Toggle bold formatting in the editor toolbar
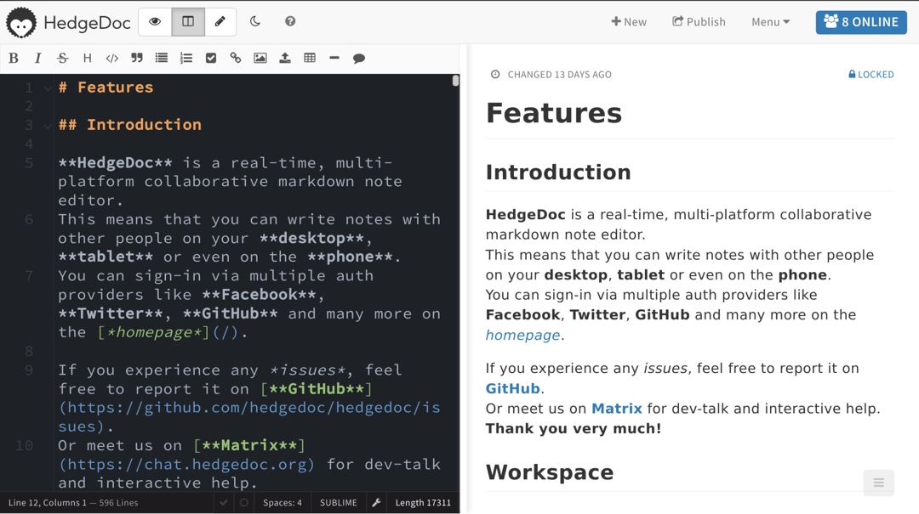This screenshot has height=514, width=919. click(x=13, y=58)
